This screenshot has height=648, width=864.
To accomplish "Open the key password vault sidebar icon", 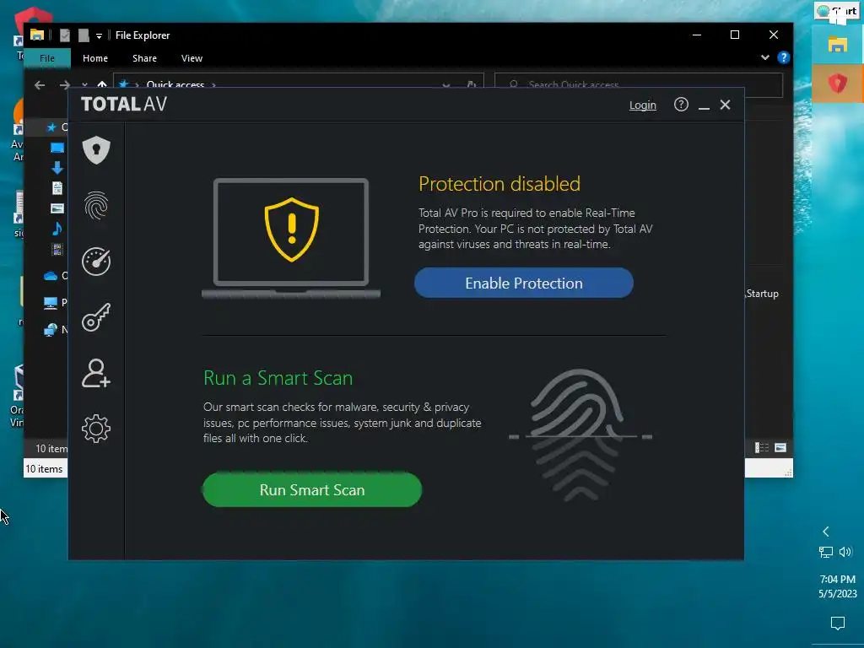I will pos(96,317).
